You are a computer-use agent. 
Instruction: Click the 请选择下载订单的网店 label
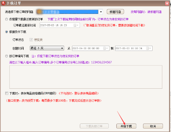pos(19,12)
